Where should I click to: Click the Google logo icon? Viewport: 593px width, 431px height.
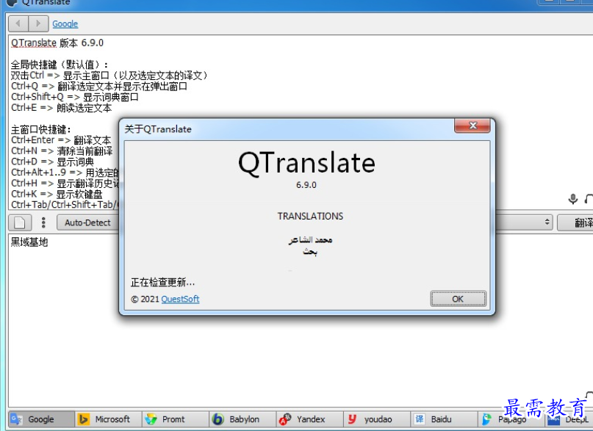pyautogui.click(x=16, y=419)
